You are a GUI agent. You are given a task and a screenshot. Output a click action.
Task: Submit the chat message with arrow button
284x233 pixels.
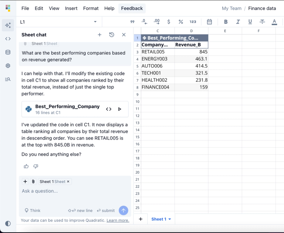click(123, 210)
